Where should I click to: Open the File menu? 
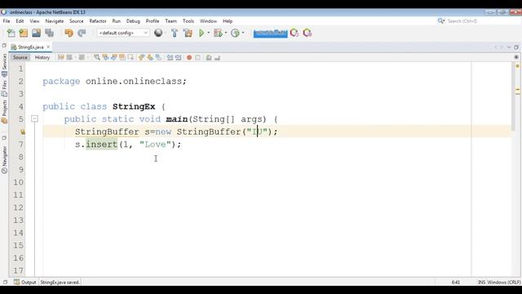click(x=7, y=21)
